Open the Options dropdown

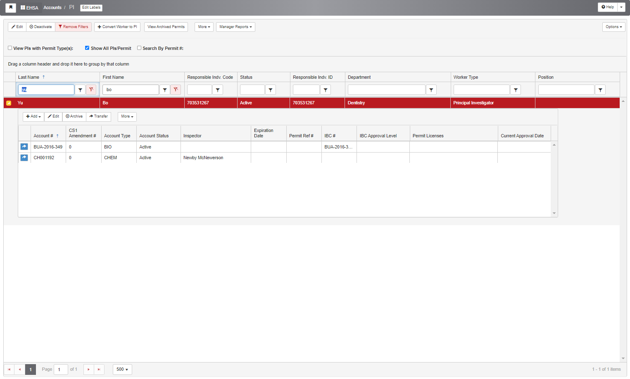[x=613, y=27]
